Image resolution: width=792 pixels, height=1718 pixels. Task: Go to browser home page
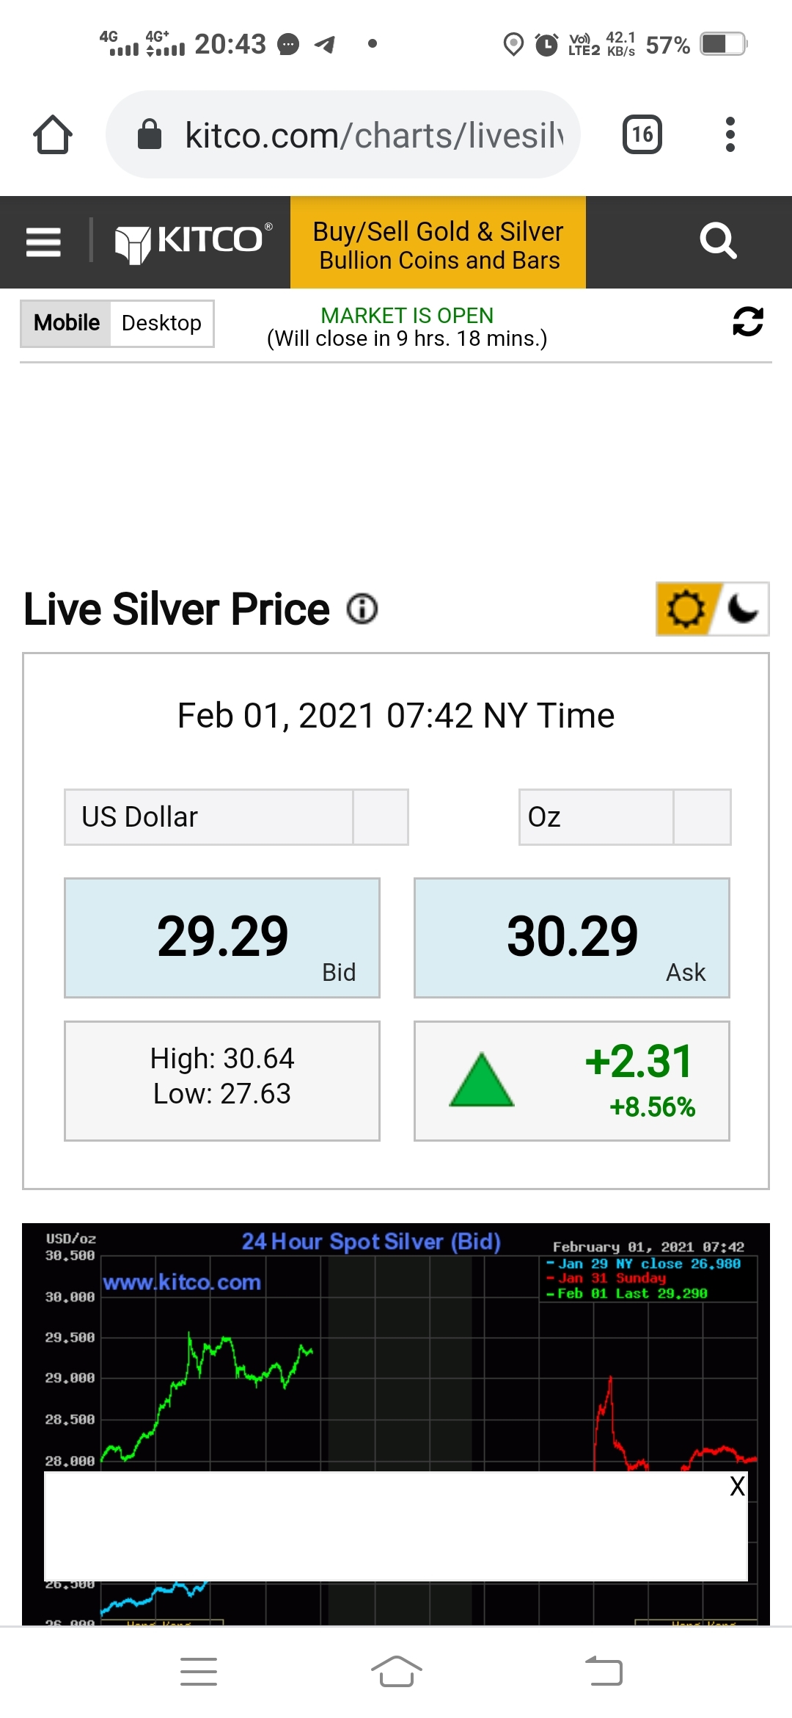click(53, 135)
